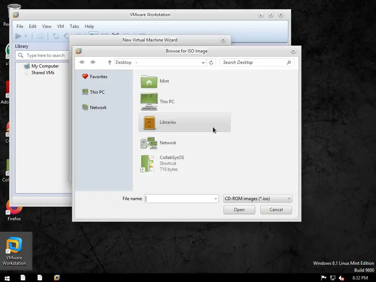Go up one folder level in browse dialog
Viewport: 376px width, 282px height.
(x=109, y=62)
